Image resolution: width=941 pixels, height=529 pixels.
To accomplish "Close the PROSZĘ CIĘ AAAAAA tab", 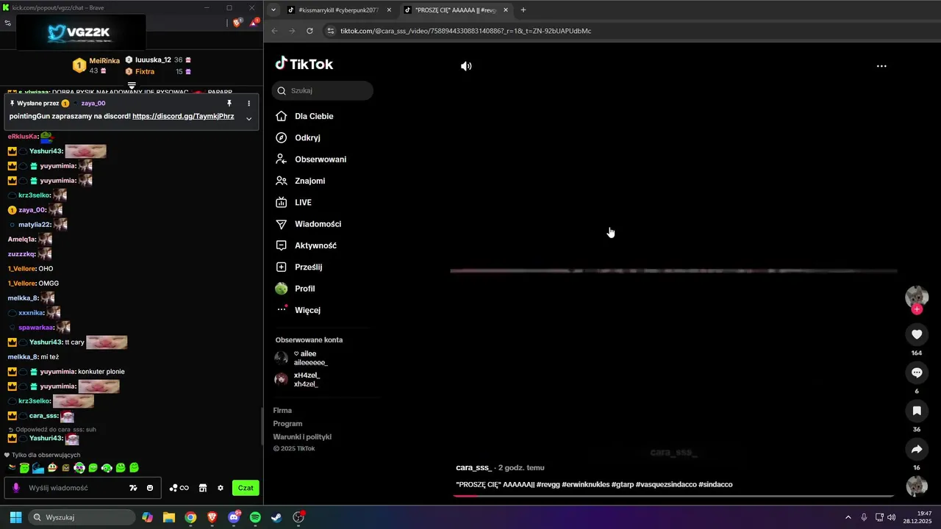I will point(505,10).
